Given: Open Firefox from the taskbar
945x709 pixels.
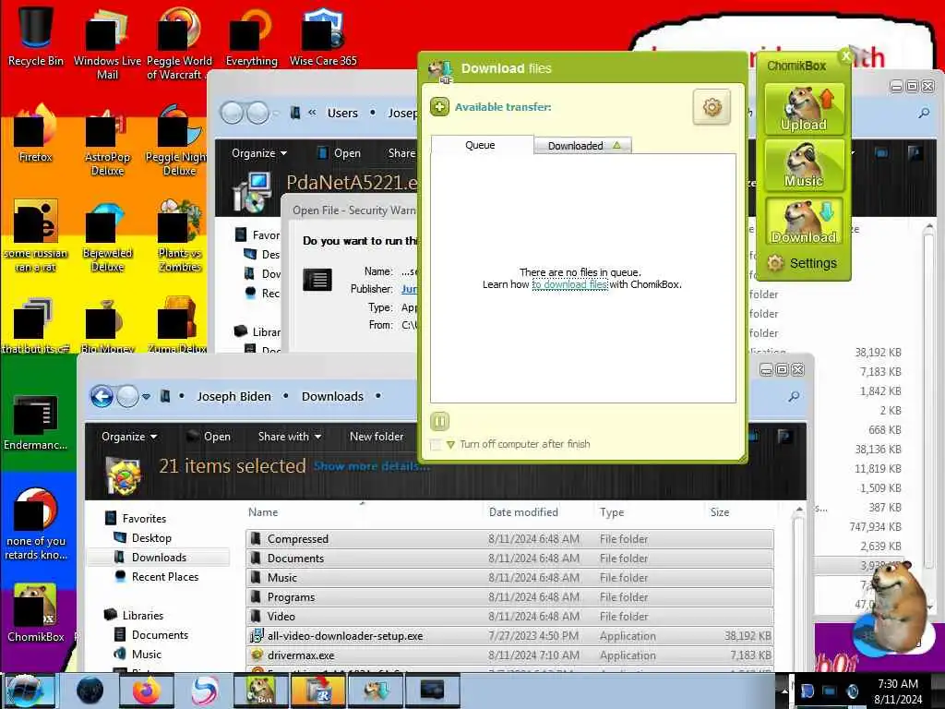Looking at the screenshot, I should (x=147, y=691).
